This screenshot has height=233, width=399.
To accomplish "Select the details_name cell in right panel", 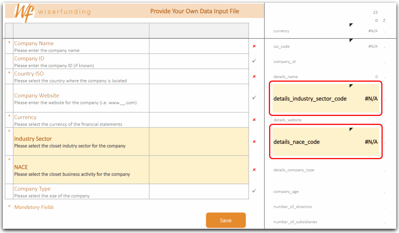I will pos(286,76).
